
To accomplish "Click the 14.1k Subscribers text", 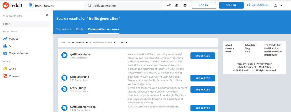I will pos(80,110).
